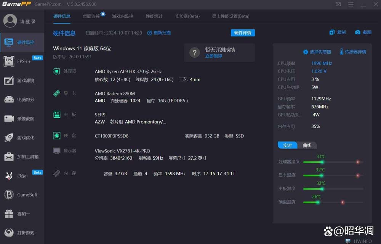Screen dimensions: 381x244
Task: Click 重新扫描 rescan link
Action: coord(159,33)
